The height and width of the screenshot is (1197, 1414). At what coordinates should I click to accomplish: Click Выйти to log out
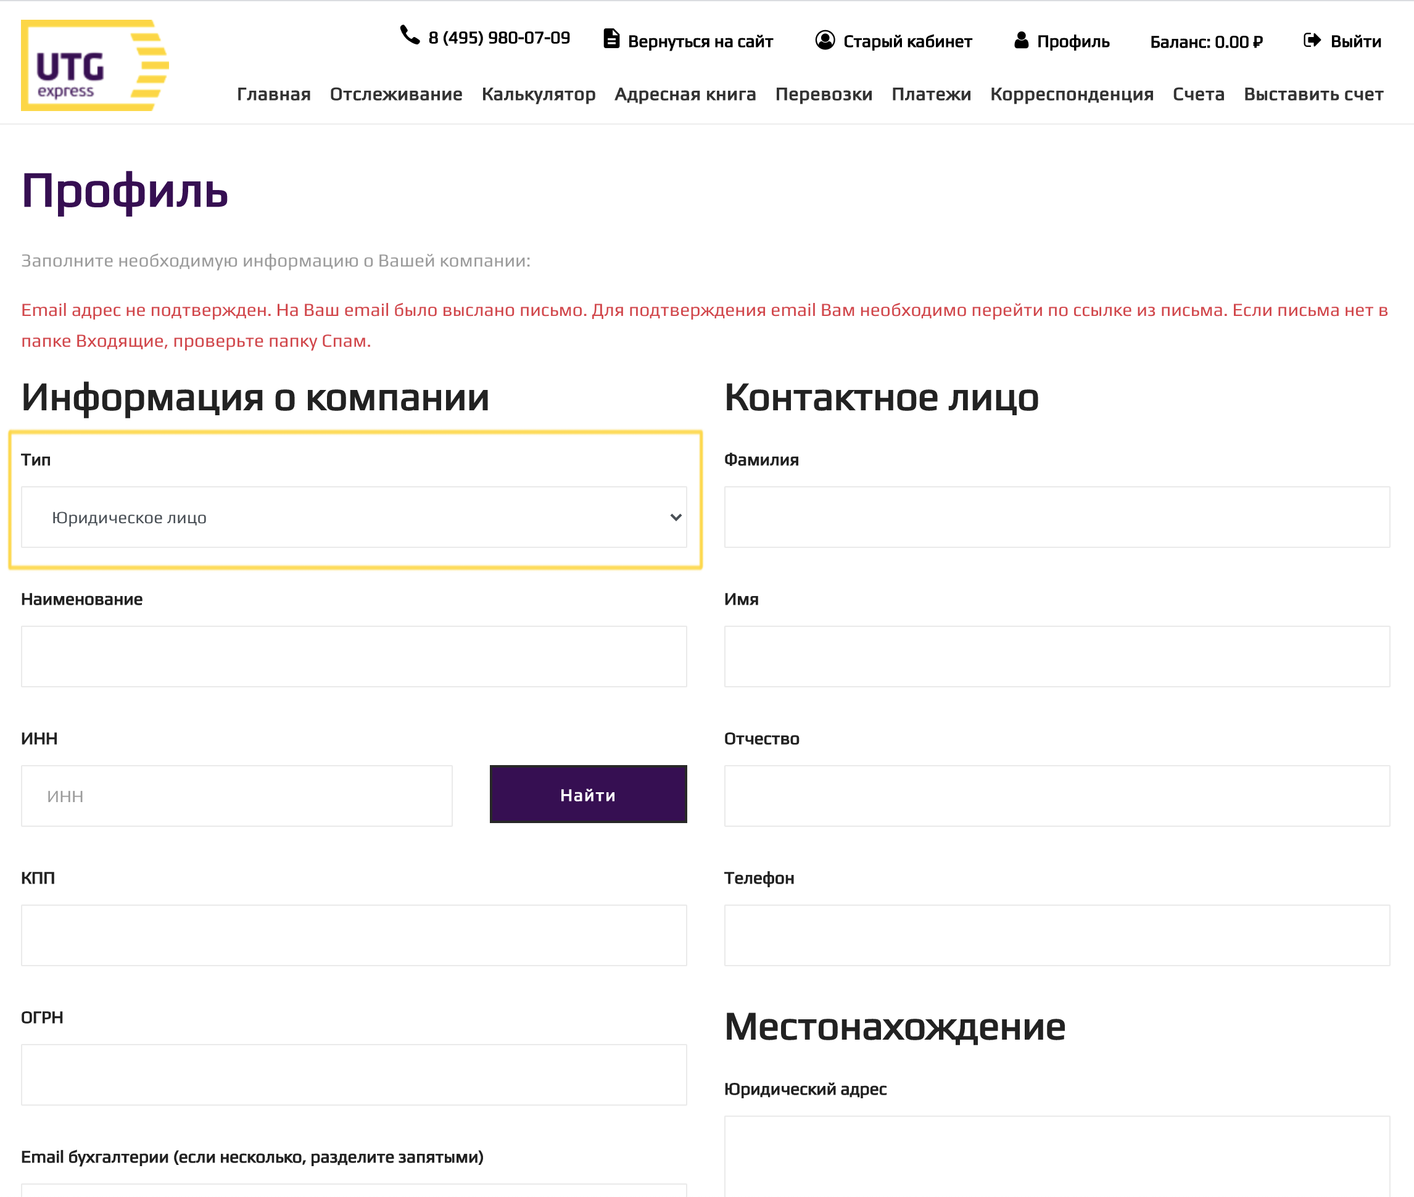tap(1355, 41)
